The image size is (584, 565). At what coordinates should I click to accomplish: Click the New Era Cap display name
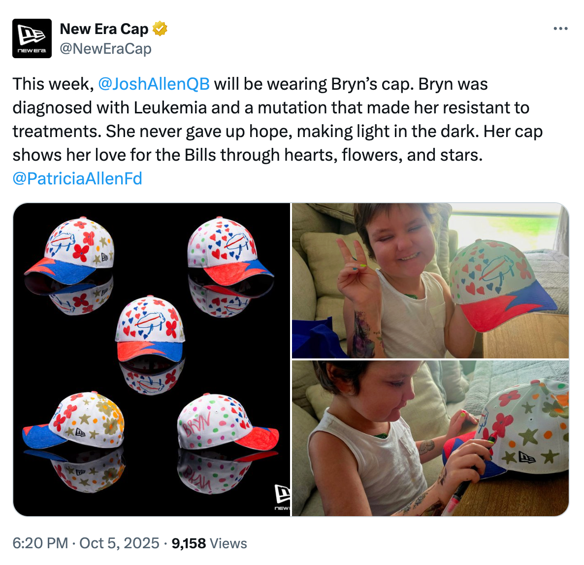pyautogui.click(x=104, y=29)
